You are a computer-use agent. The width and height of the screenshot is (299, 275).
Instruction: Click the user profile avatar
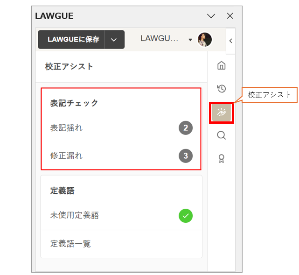tap(204, 40)
